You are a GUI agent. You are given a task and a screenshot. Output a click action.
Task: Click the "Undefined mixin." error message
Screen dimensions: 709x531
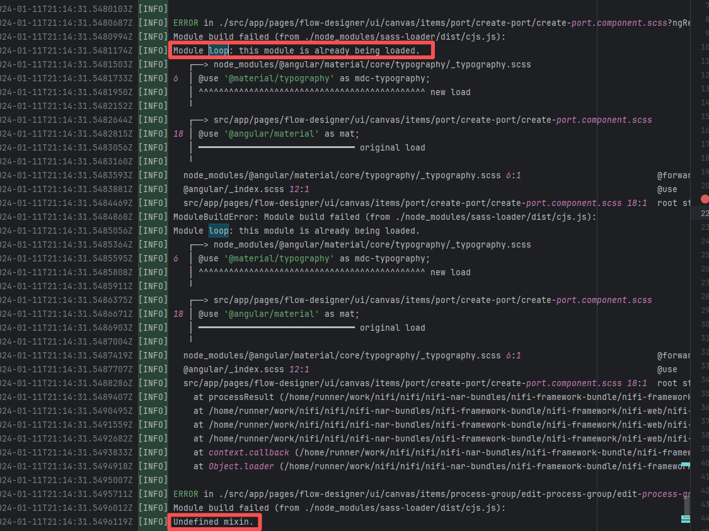pos(214,522)
